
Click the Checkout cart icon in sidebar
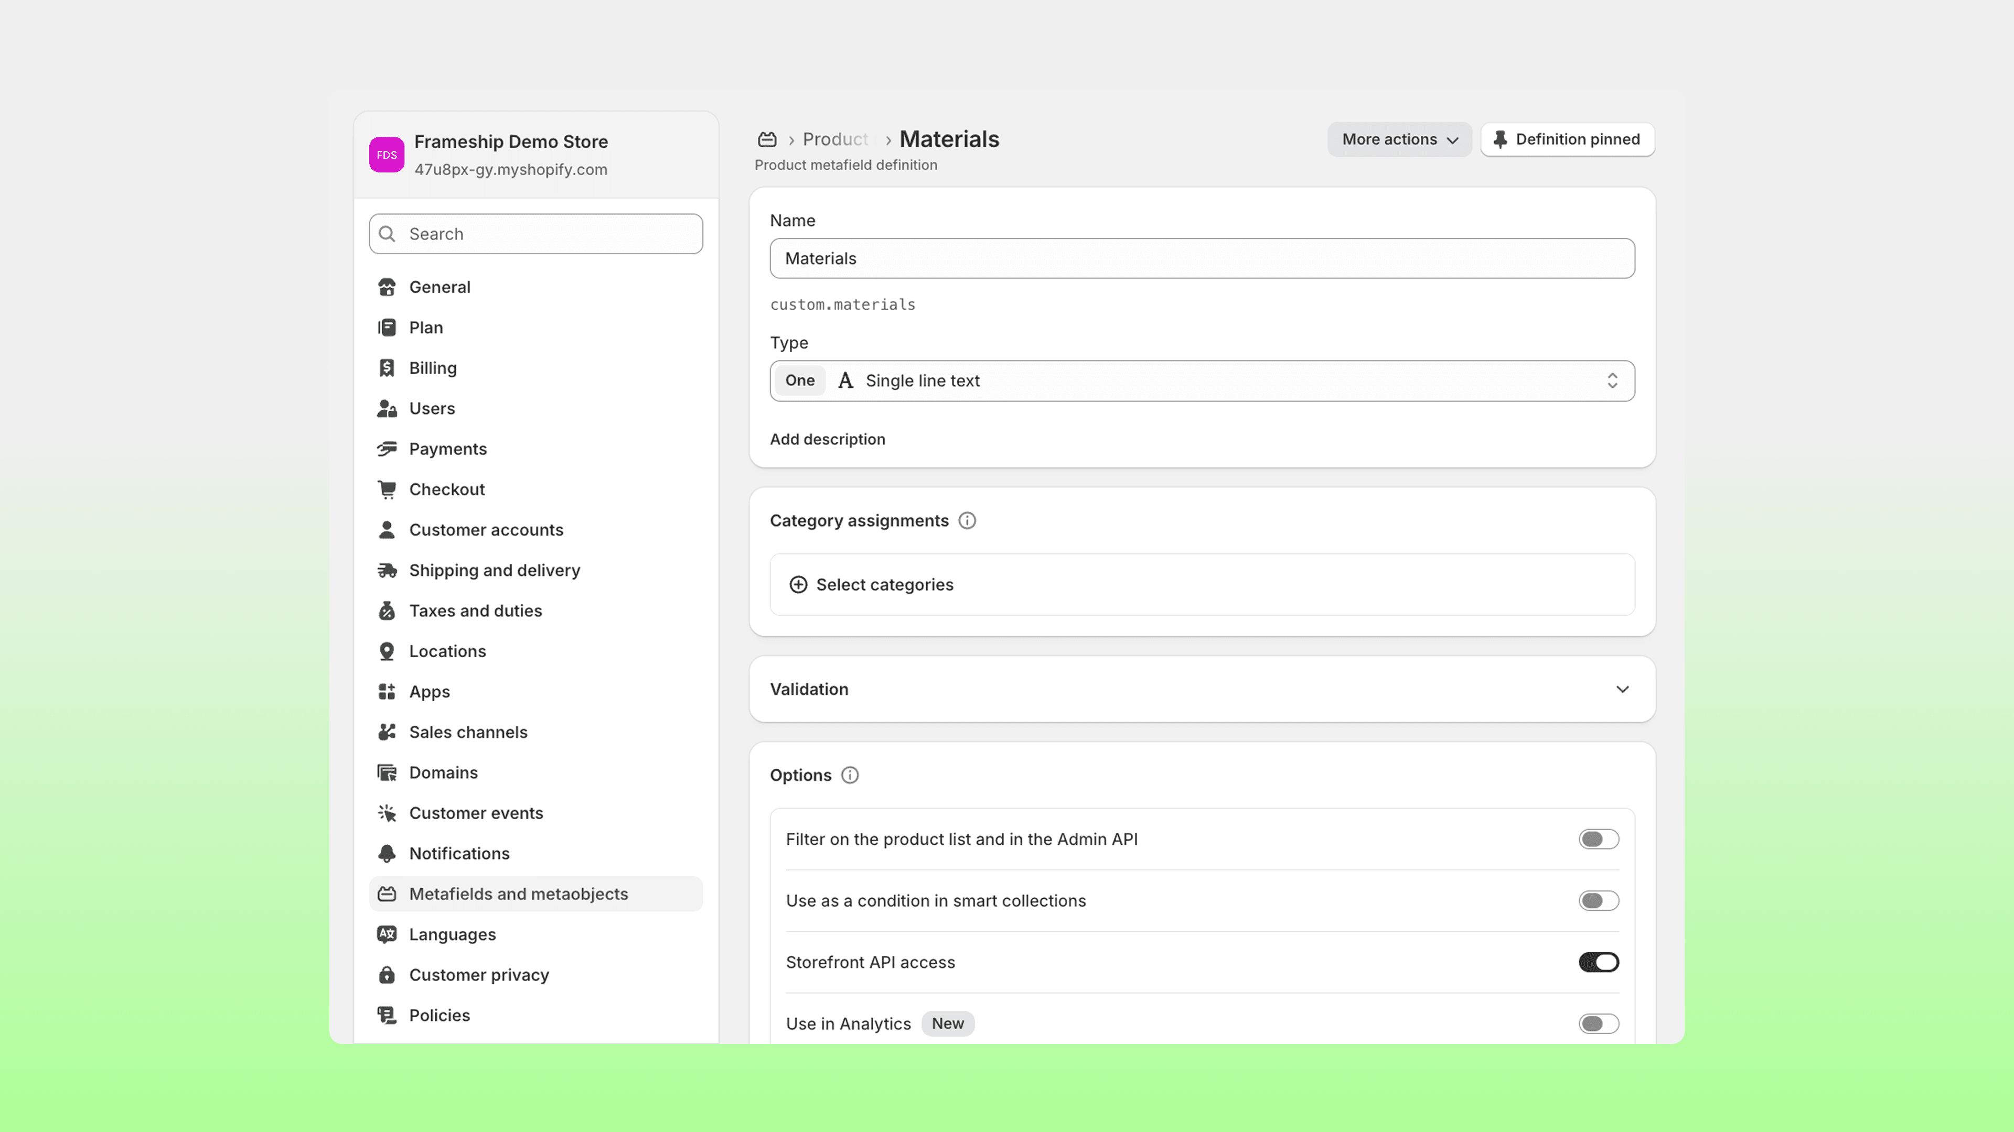pyautogui.click(x=386, y=490)
